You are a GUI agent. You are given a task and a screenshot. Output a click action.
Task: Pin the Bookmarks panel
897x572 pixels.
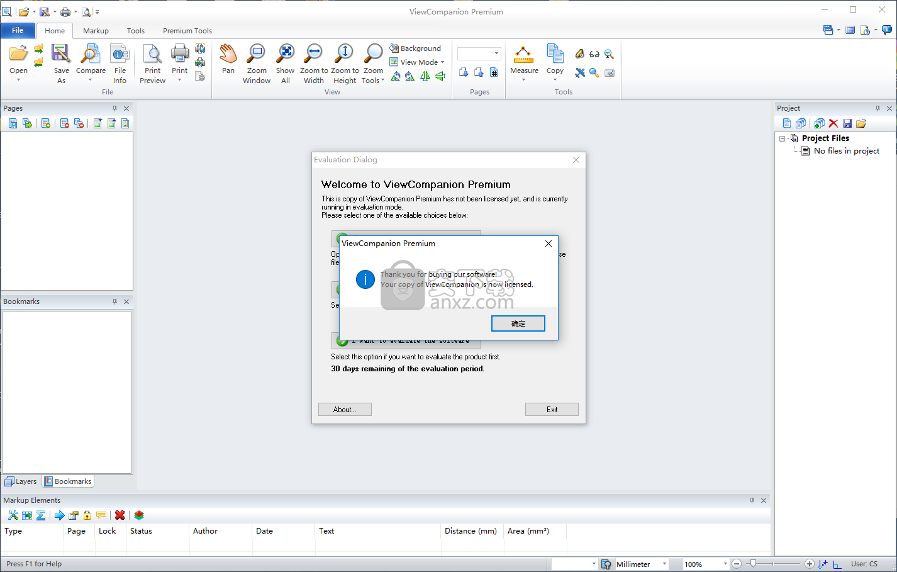point(114,301)
